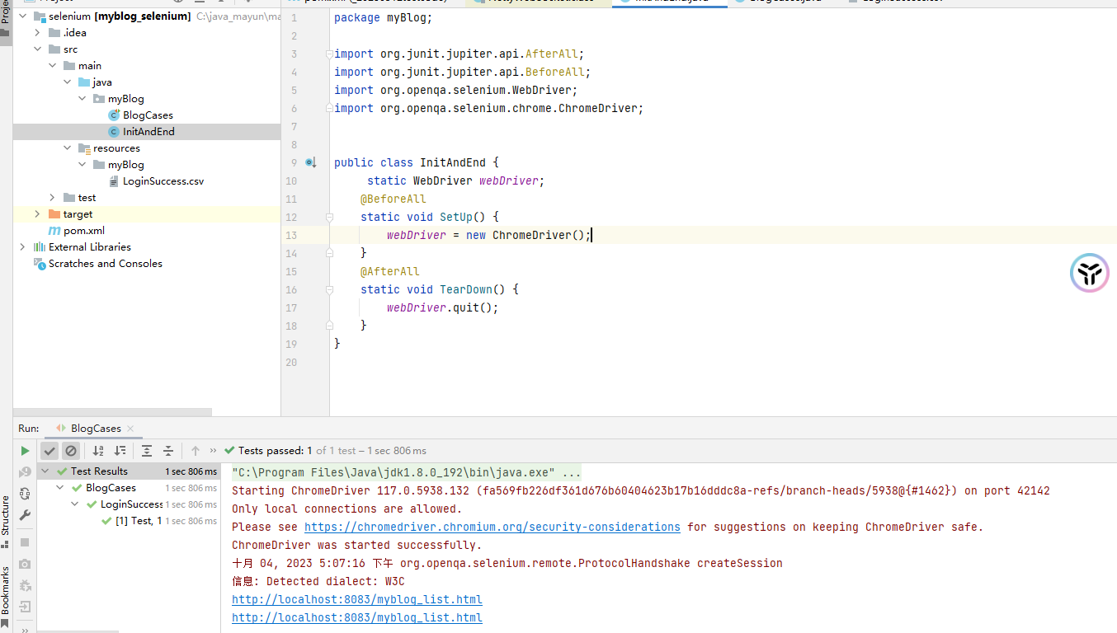Fold the SetUp method at line 12

tap(329, 217)
